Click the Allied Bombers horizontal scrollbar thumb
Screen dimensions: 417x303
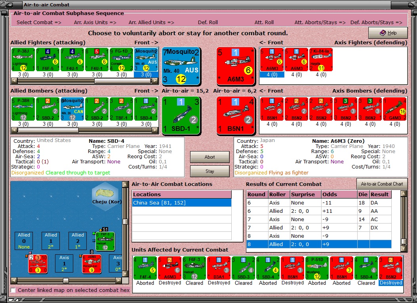[48, 130]
